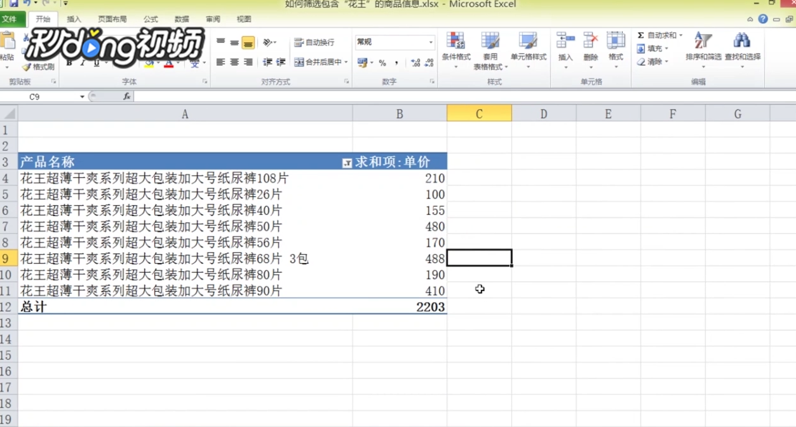Click the select-all corner button

pyautogui.click(x=9, y=114)
